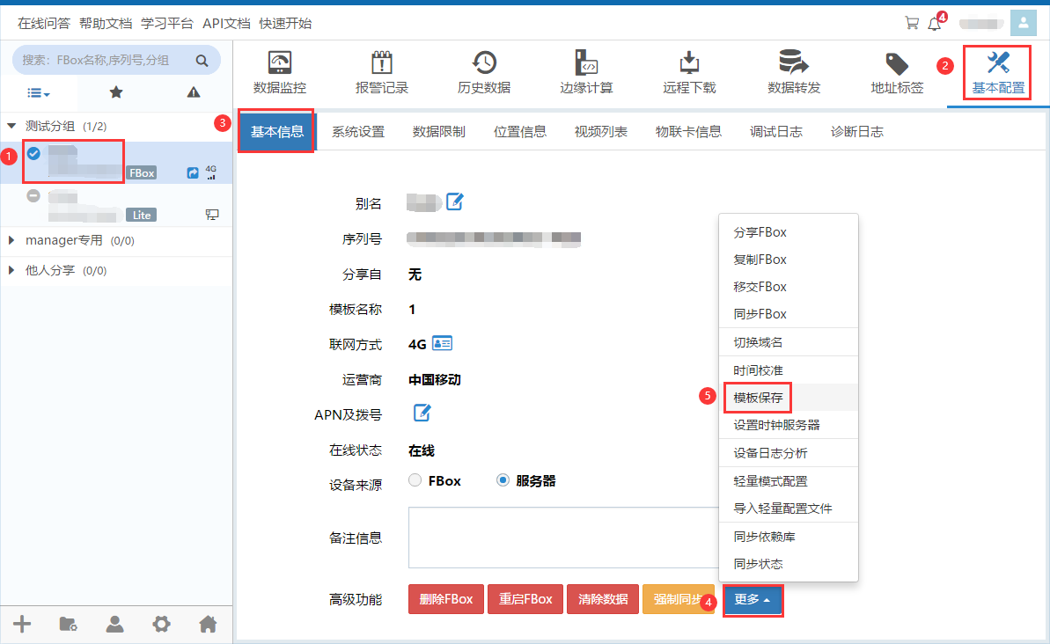The width and height of the screenshot is (1050, 644).
Task: Select the FBox device source radio button
Action: [415, 481]
